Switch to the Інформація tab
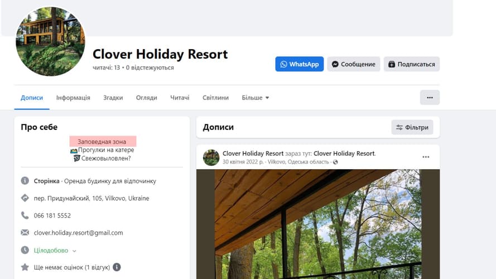The image size is (496, 279). point(73,98)
